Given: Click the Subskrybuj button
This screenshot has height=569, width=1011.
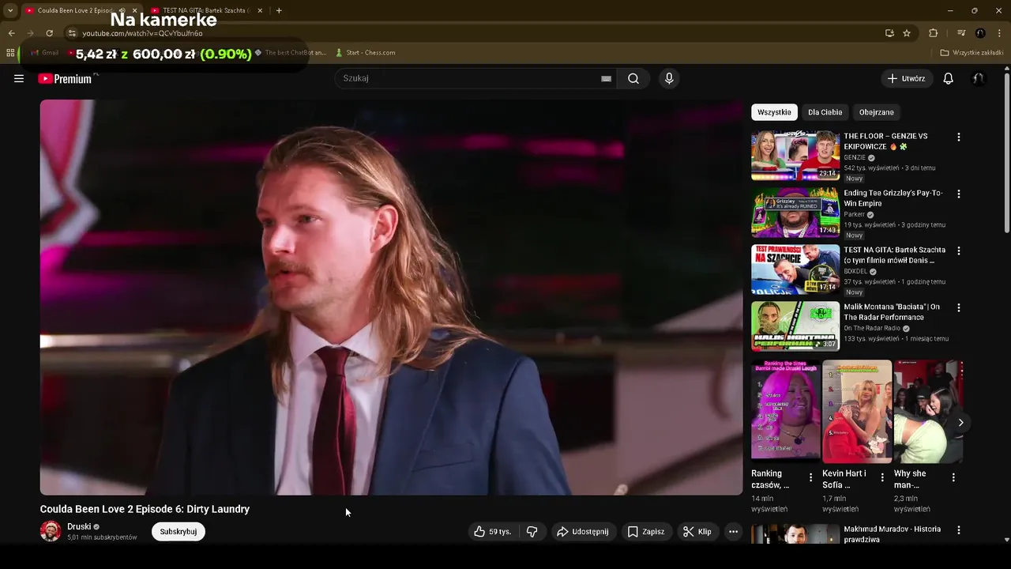Looking at the screenshot, I should pos(179,532).
